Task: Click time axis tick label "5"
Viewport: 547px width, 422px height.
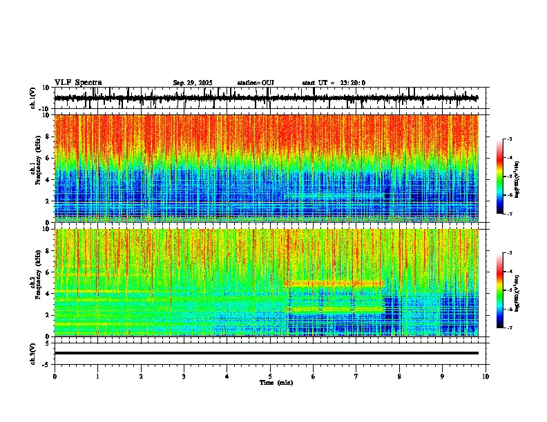Action: coord(270,376)
